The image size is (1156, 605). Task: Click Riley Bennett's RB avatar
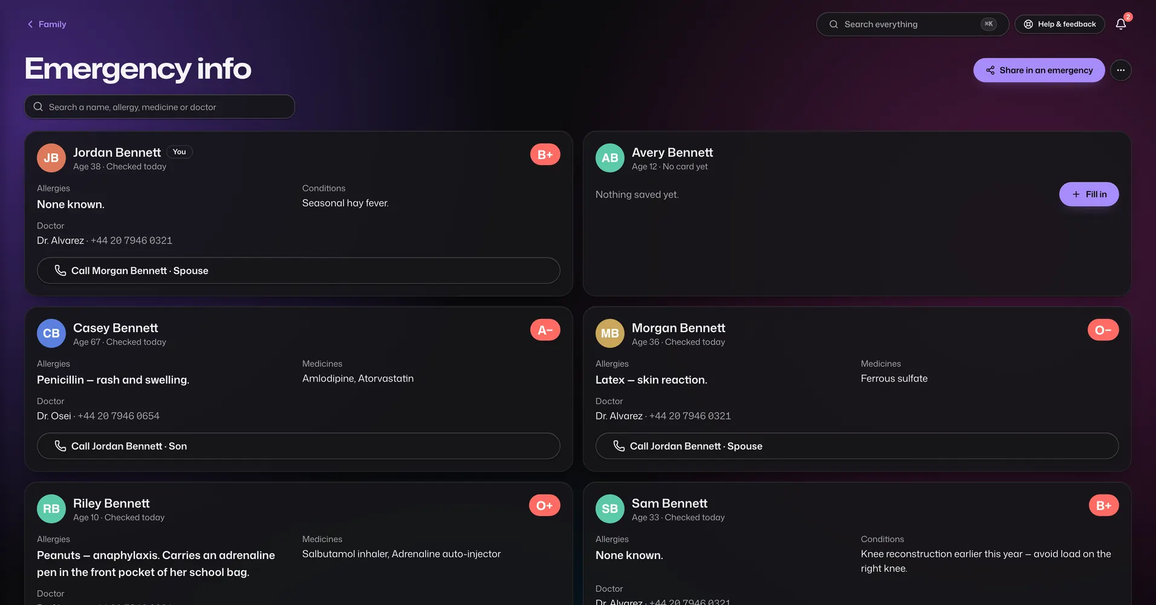[51, 509]
